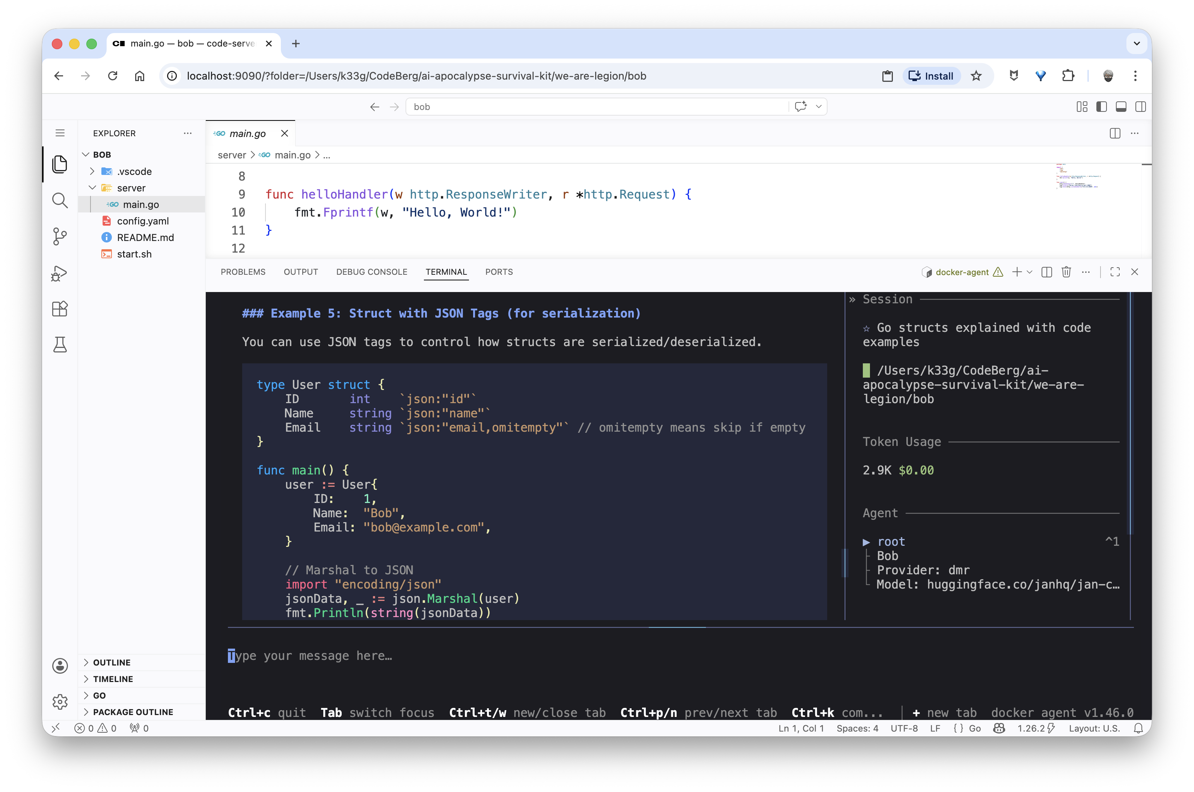Open the Extensions view

pyautogui.click(x=60, y=309)
